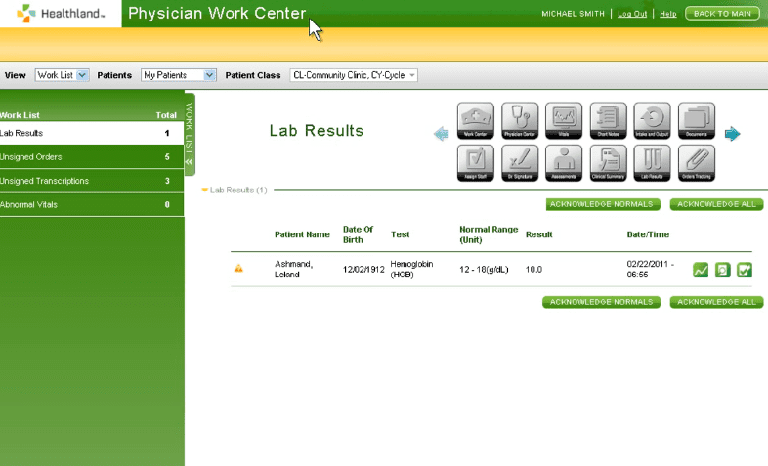Open the Clinical Summary icon

point(608,163)
